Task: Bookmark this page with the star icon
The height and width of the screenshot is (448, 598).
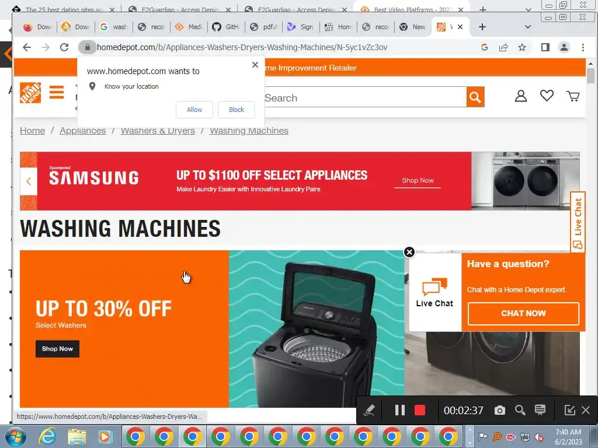Action: pos(522,47)
